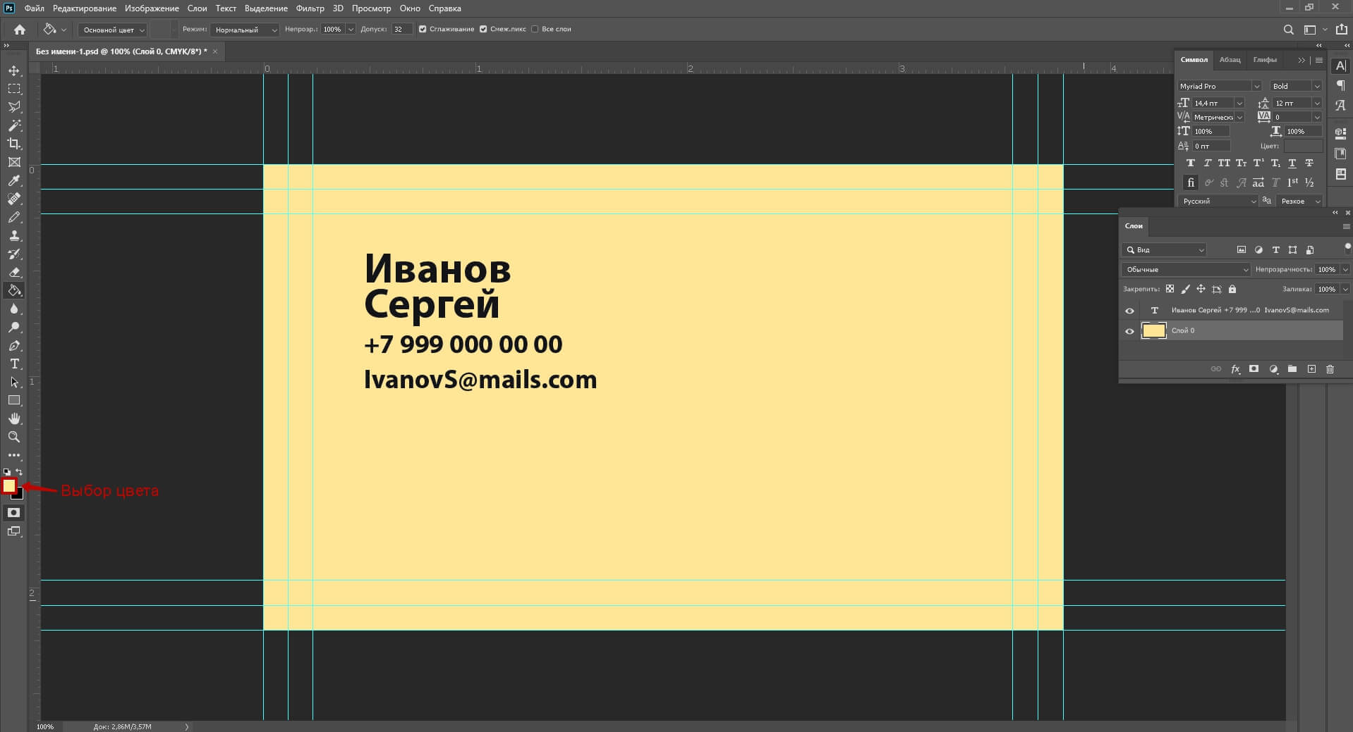The height and width of the screenshot is (732, 1353).
Task: Switch to the Глифы tab
Action: (x=1265, y=60)
